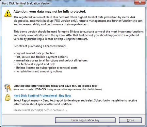
Task: Click the 'Please wait 0 second(s)' countdown text
Action: [40, 110]
